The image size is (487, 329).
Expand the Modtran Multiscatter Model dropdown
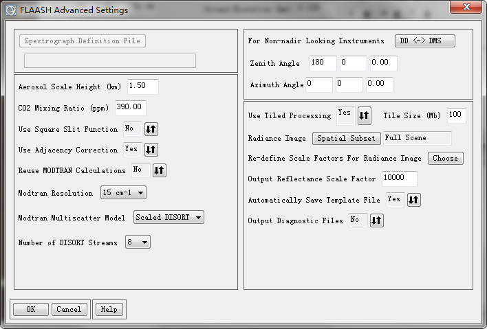169,217
